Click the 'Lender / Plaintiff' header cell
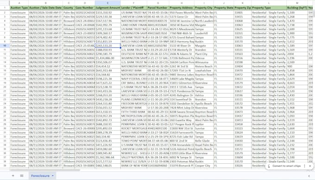This screenshot has height=180, width=315. (134, 8)
